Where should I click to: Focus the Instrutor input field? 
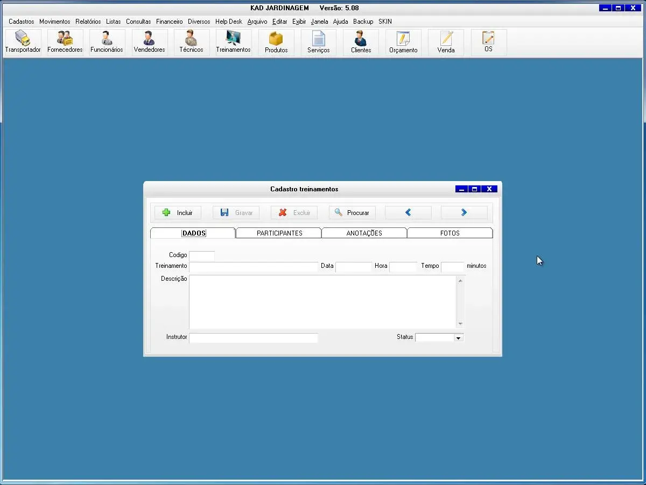253,338
